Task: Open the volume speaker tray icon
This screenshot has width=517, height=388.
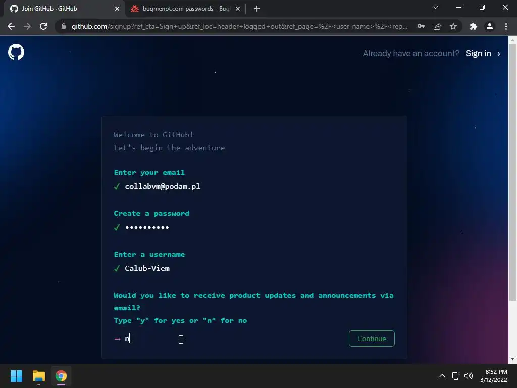Action: pos(468,376)
